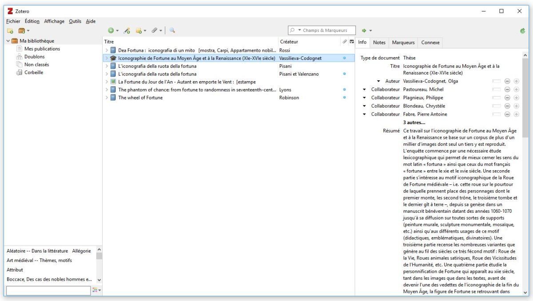Viewport: 533px width, 301px height.
Task: Click the paperclip attachment column header
Action: [x=344, y=42]
